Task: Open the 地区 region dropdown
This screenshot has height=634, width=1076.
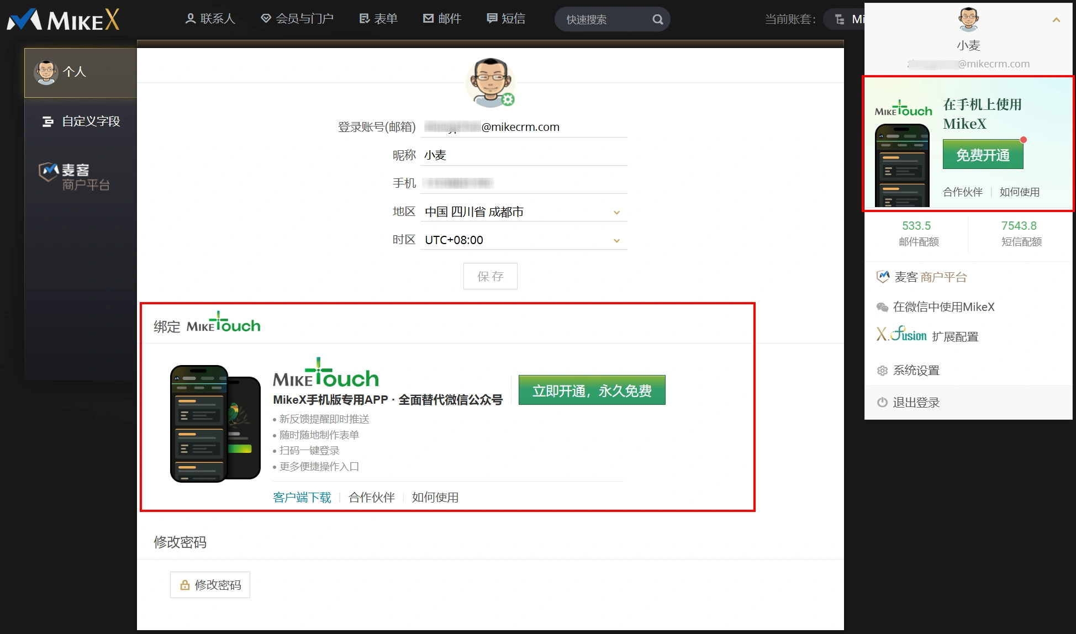Action: 524,212
